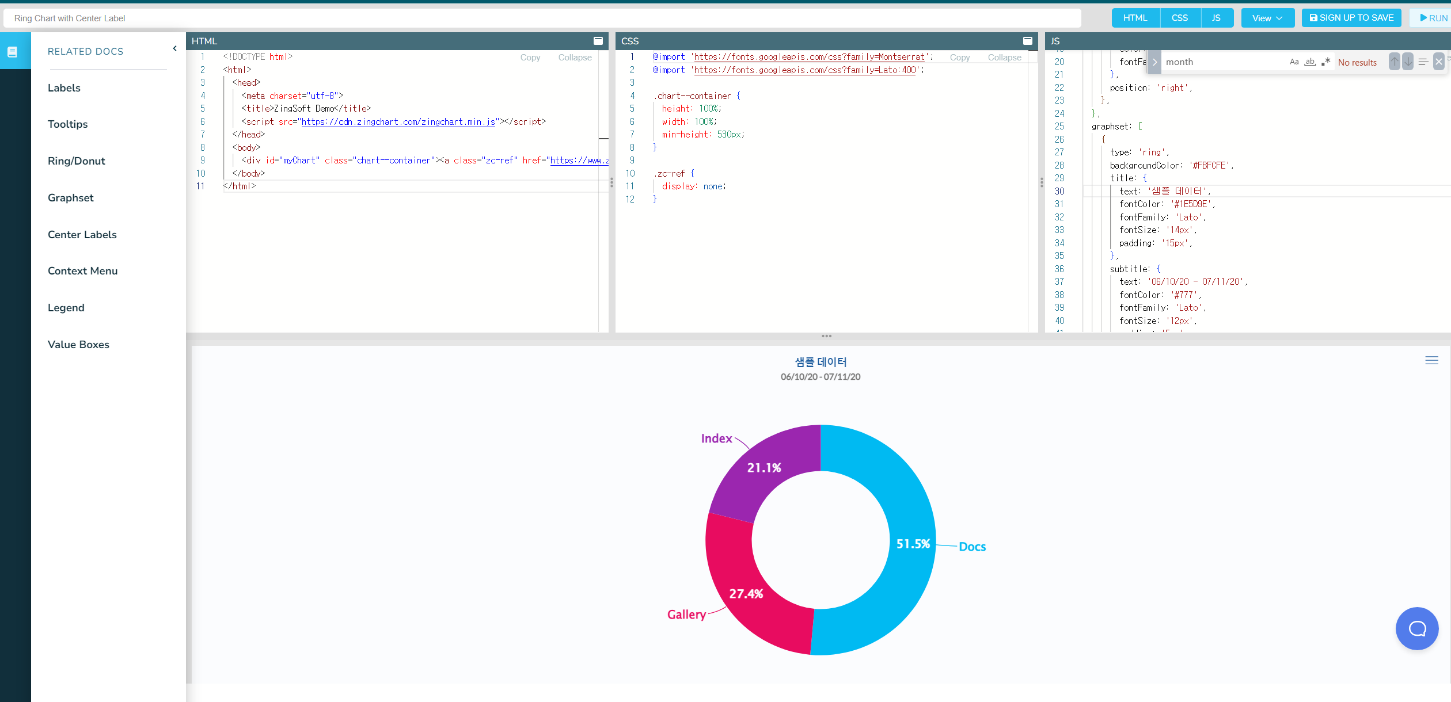Click HTML line 5 title tag

(x=306, y=109)
